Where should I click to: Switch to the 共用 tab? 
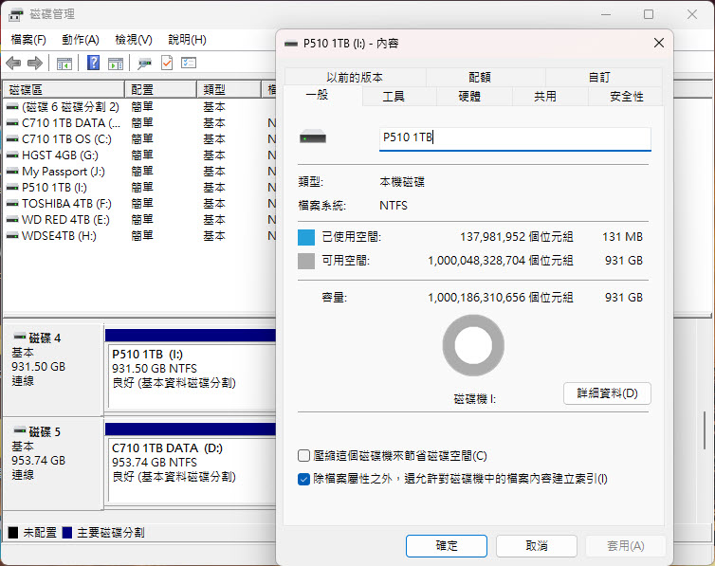545,97
